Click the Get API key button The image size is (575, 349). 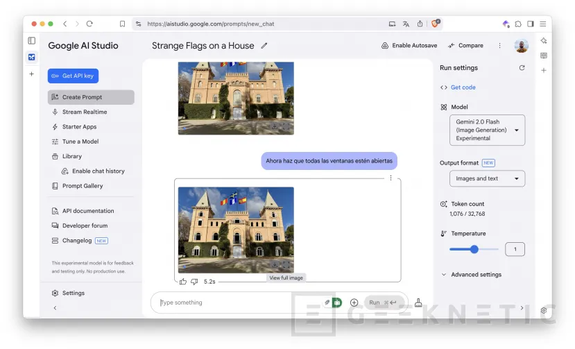click(x=73, y=76)
